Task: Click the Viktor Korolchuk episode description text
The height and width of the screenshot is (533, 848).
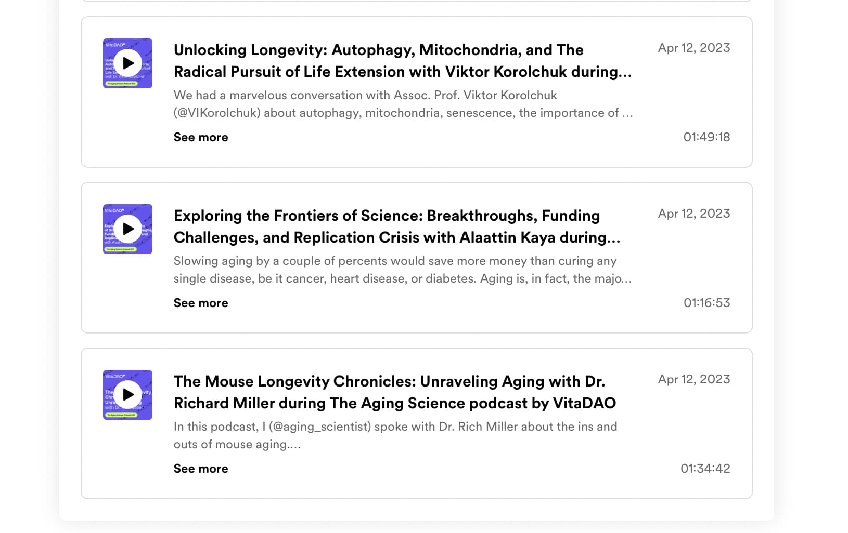Action: click(403, 104)
